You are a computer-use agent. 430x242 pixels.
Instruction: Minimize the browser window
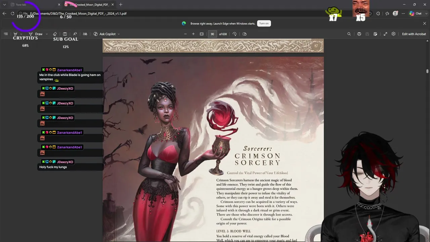[x=404, y=5]
